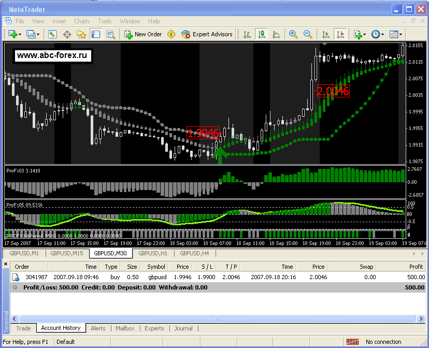This screenshot has height=348, width=429.
Task: Select the Account History tab
Action: click(x=61, y=328)
